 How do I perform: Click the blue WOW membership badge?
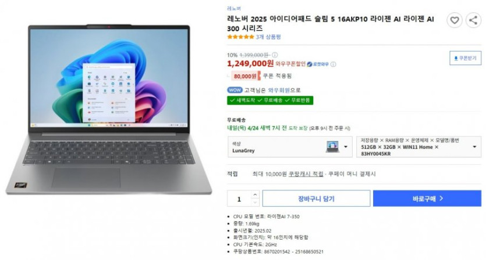(x=235, y=90)
